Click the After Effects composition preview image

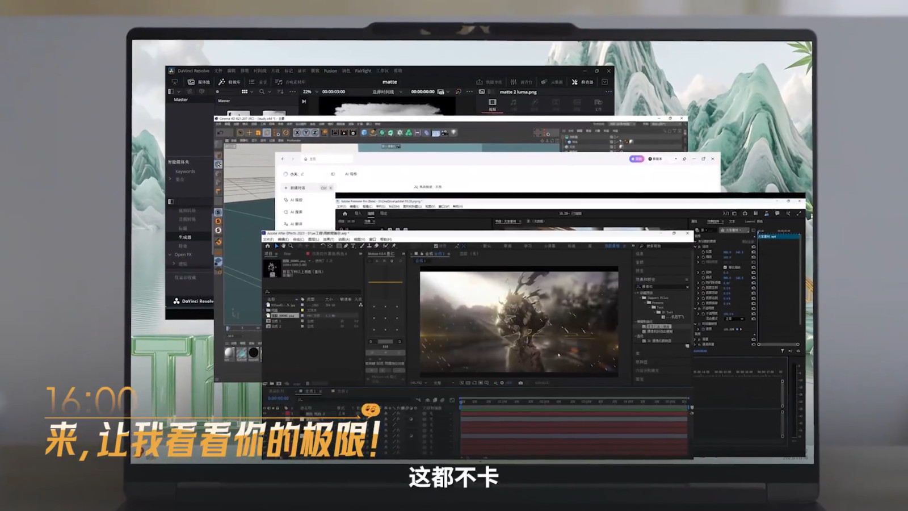(518, 321)
